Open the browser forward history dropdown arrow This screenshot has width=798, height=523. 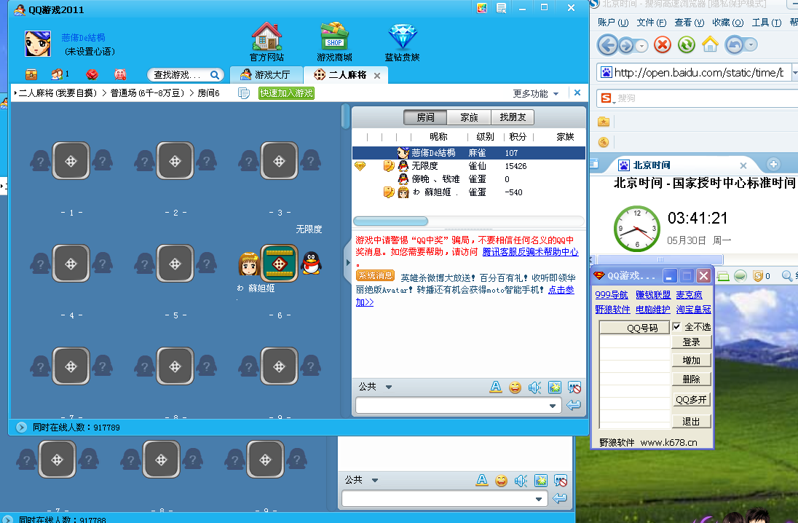[x=641, y=46]
